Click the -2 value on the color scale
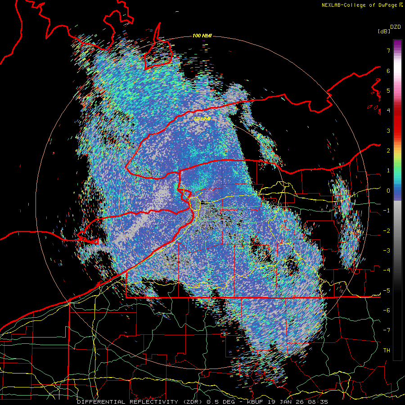This screenshot has height=405, width=405. 387,231
